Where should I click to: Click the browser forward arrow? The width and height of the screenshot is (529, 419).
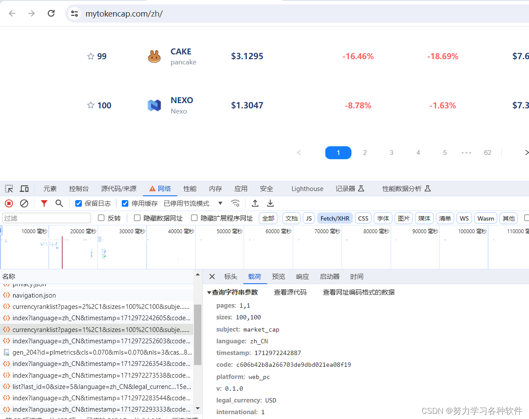pyautogui.click(x=31, y=13)
